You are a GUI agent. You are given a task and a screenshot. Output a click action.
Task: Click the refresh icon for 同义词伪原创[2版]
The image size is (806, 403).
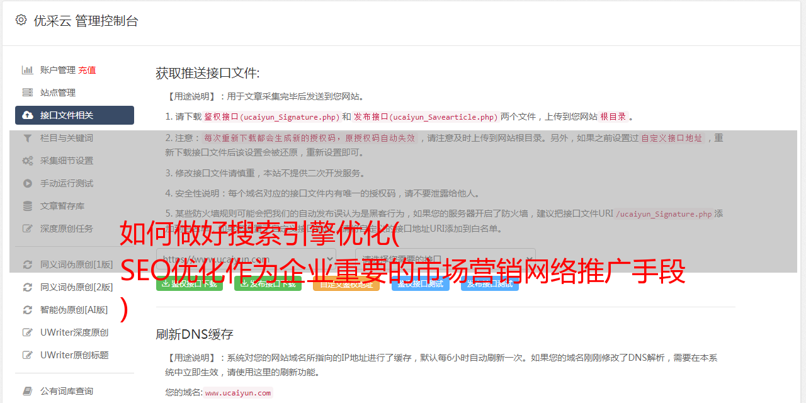(x=28, y=287)
